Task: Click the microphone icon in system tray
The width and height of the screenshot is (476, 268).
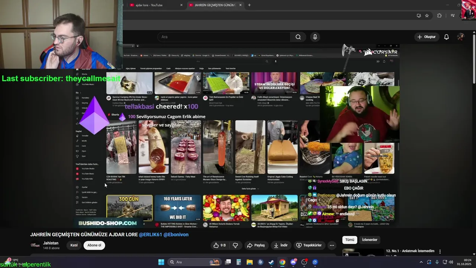Action: coord(437,262)
